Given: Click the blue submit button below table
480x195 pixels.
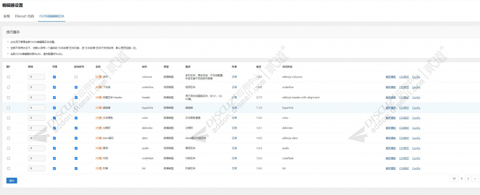Looking at the screenshot, I should (x=12, y=181).
